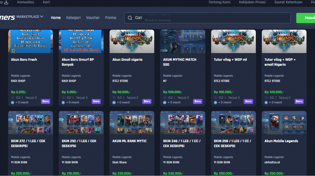Screen dimensions: 315x176
Task: Click Akun Baru Smurf BP Banyak title
Action: (x=78, y=62)
